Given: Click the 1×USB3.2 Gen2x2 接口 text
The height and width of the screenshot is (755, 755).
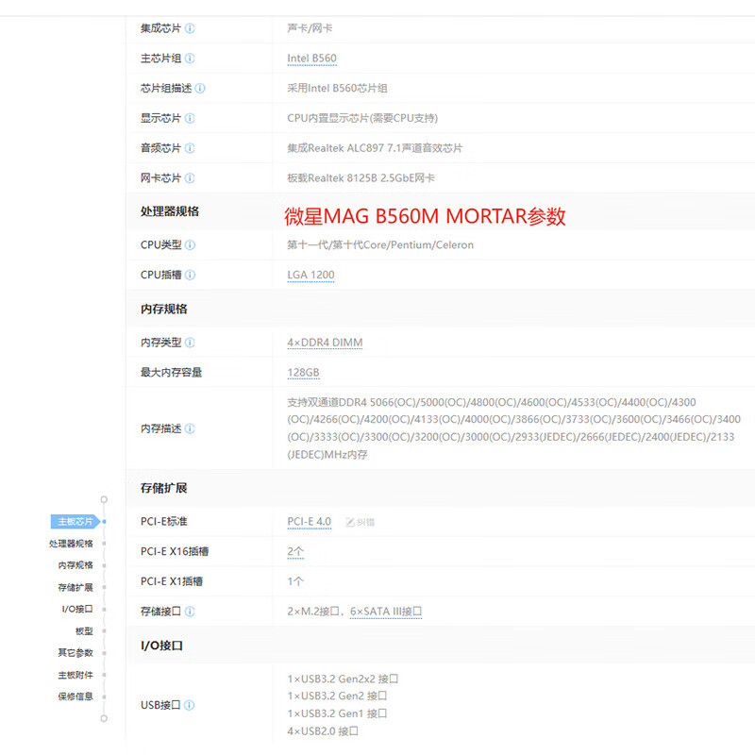Looking at the screenshot, I should 343,679.
